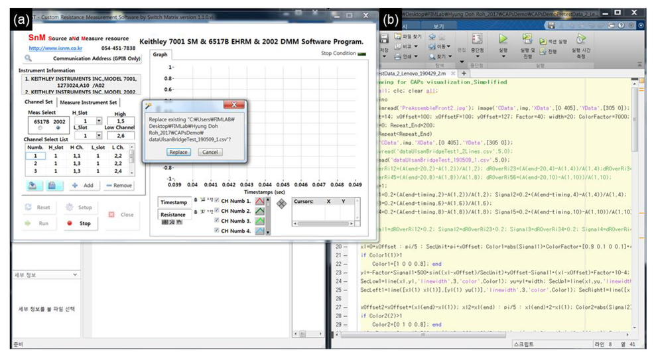Click MATLAB Run and Time icon
654x356 pixels.
click(580, 39)
